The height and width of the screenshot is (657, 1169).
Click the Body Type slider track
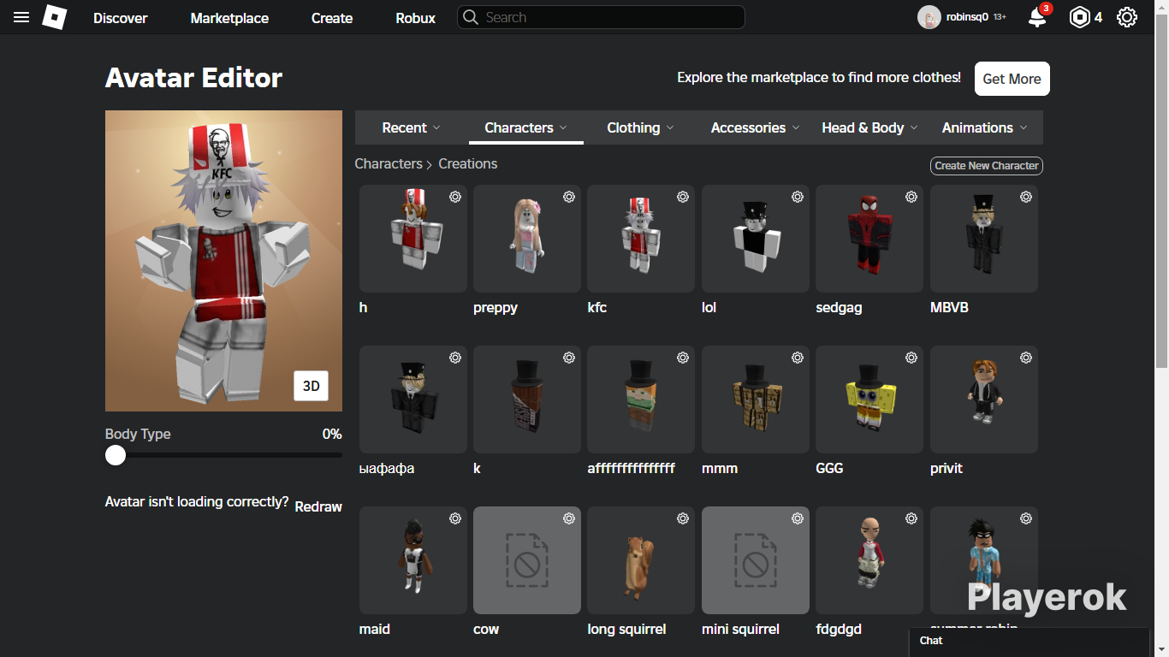pyautogui.click(x=223, y=455)
